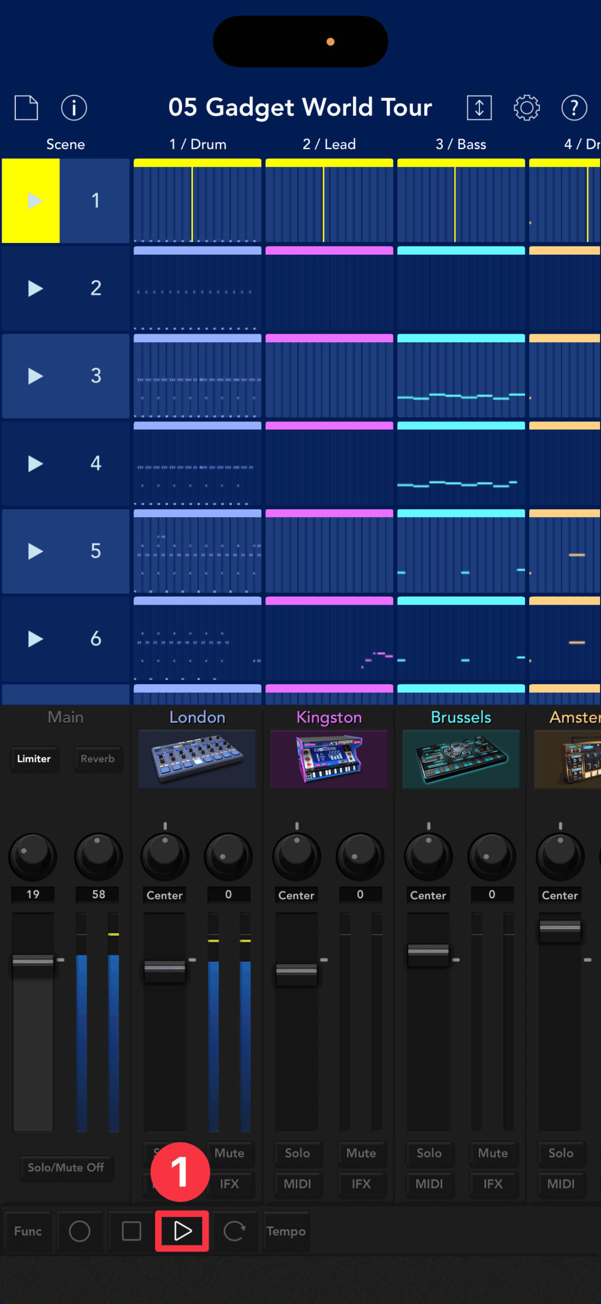Open the new file document icon

click(26, 107)
